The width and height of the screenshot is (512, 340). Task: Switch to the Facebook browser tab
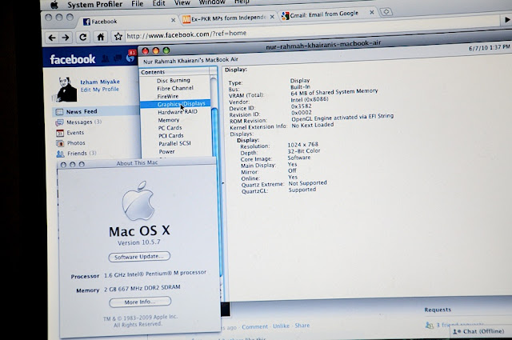tap(127, 22)
